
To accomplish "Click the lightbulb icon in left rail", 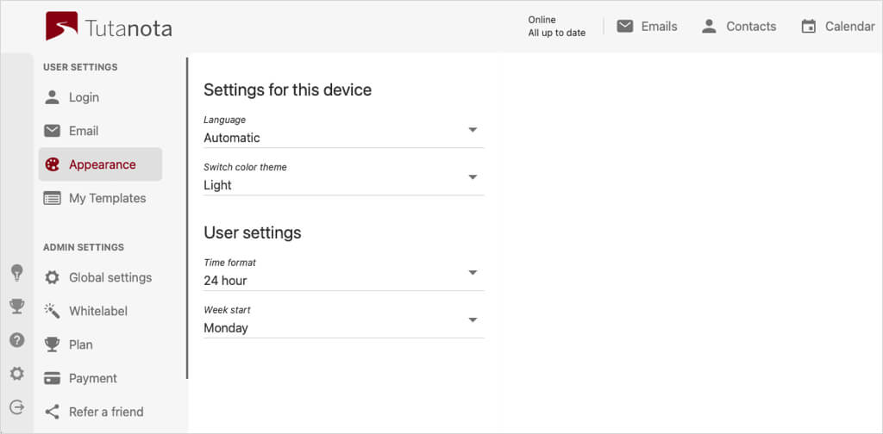I will (x=16, y=273).
